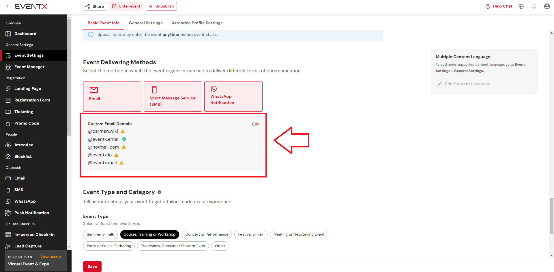
Task: Click the sidebar scrollbar down arrow
Action: (69, 247)
